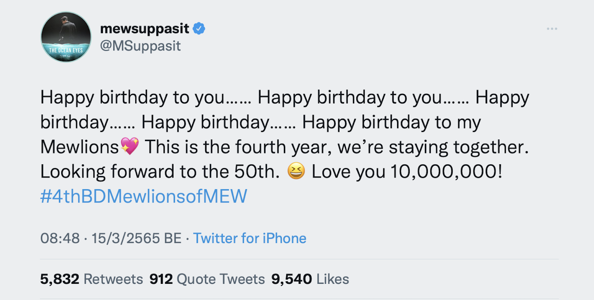The width and height of the screenshot is (594, 300).
Task: Click the Twitter for iPhone source link
Action: 249,238
